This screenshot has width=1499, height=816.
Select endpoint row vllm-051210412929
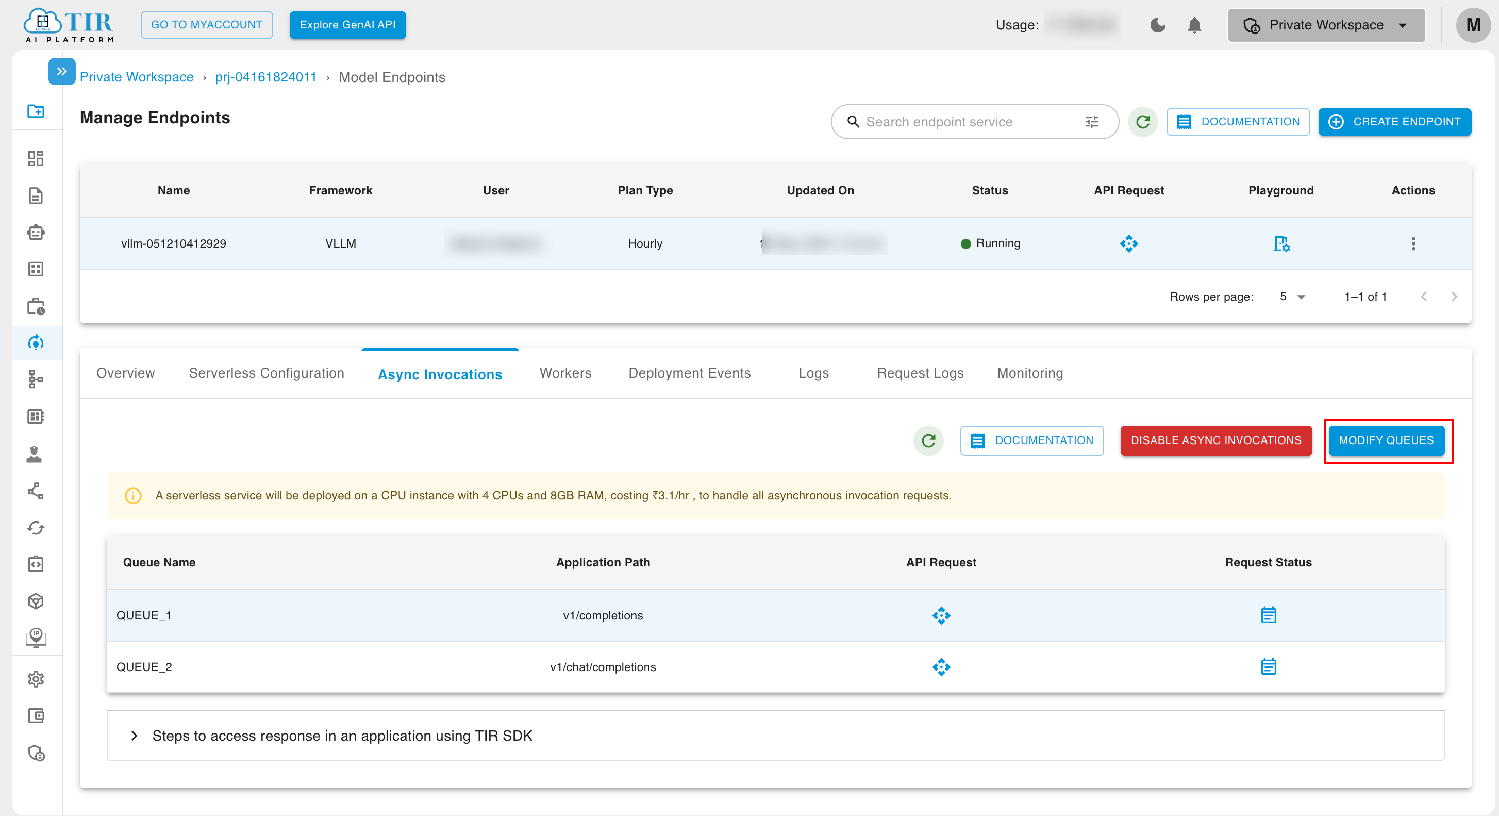tap(775, 243)
